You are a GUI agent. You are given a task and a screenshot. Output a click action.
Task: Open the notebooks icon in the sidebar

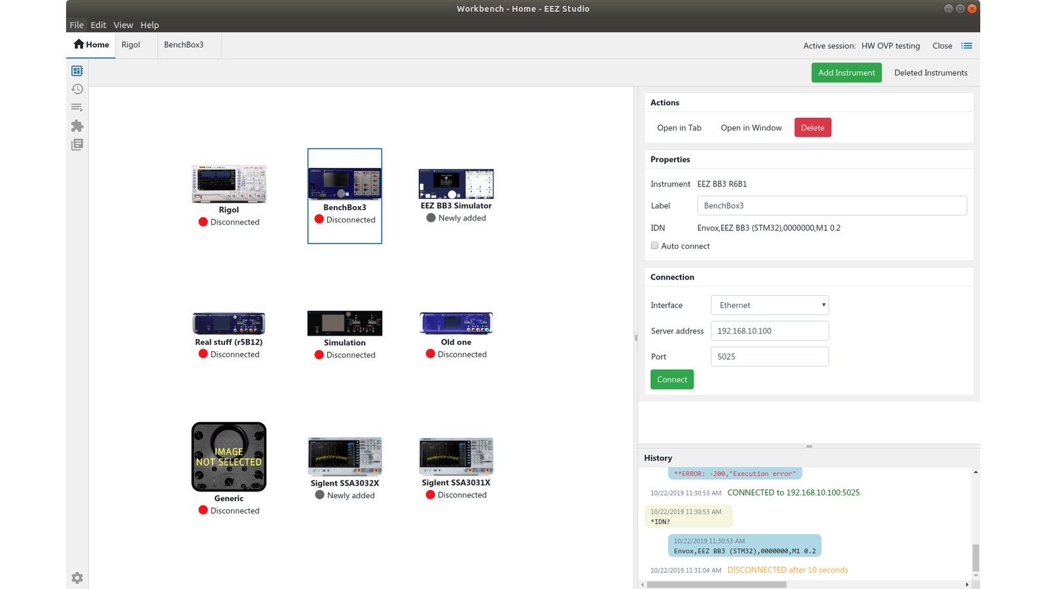[x=77, y=144]
